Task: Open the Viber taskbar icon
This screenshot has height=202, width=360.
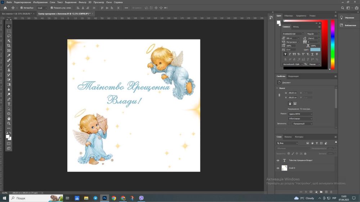Action: click(x=141, y=198)
